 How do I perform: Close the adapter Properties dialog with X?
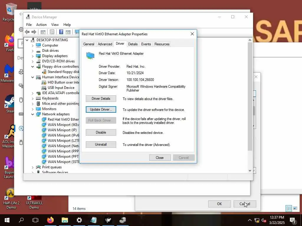click(192, 34)
